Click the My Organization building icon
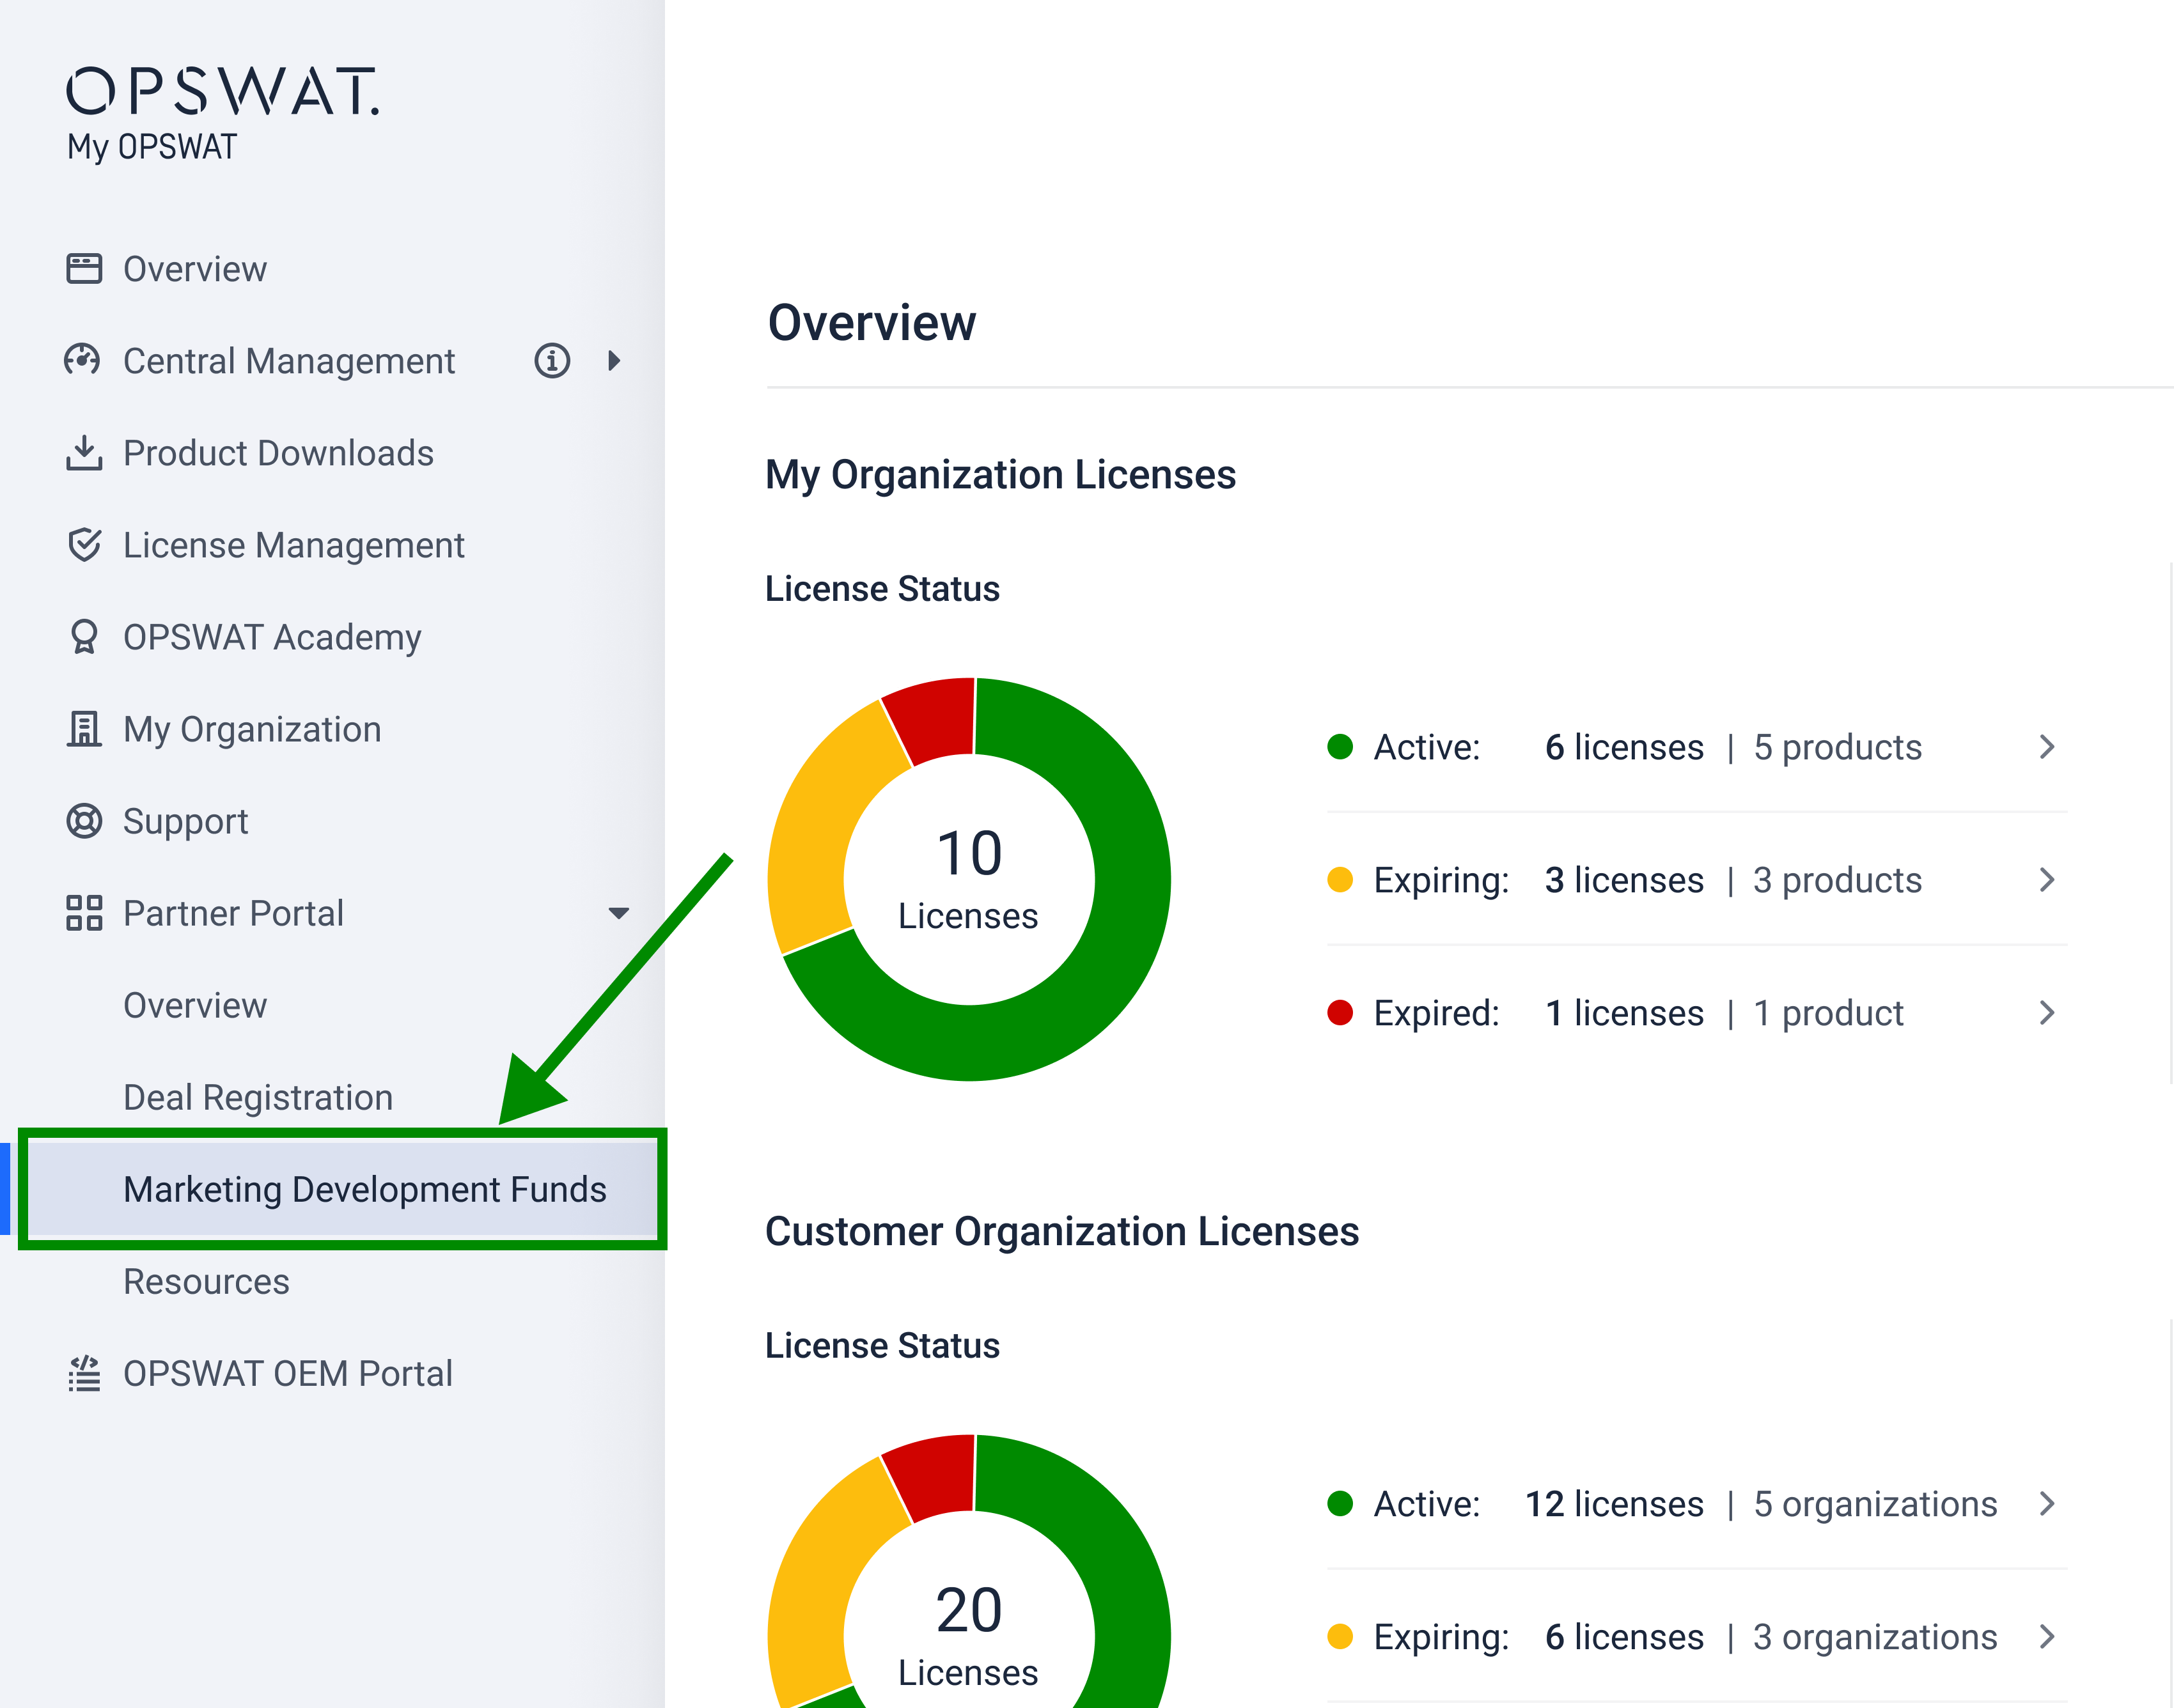The height and width of the screenshot is (1708, 2174). pos(84,729)
